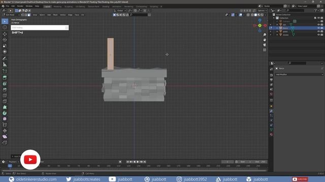The height and width of the screenshot is (182, 325).
Task: Select the Transform tool
Action: click(5, 52)
